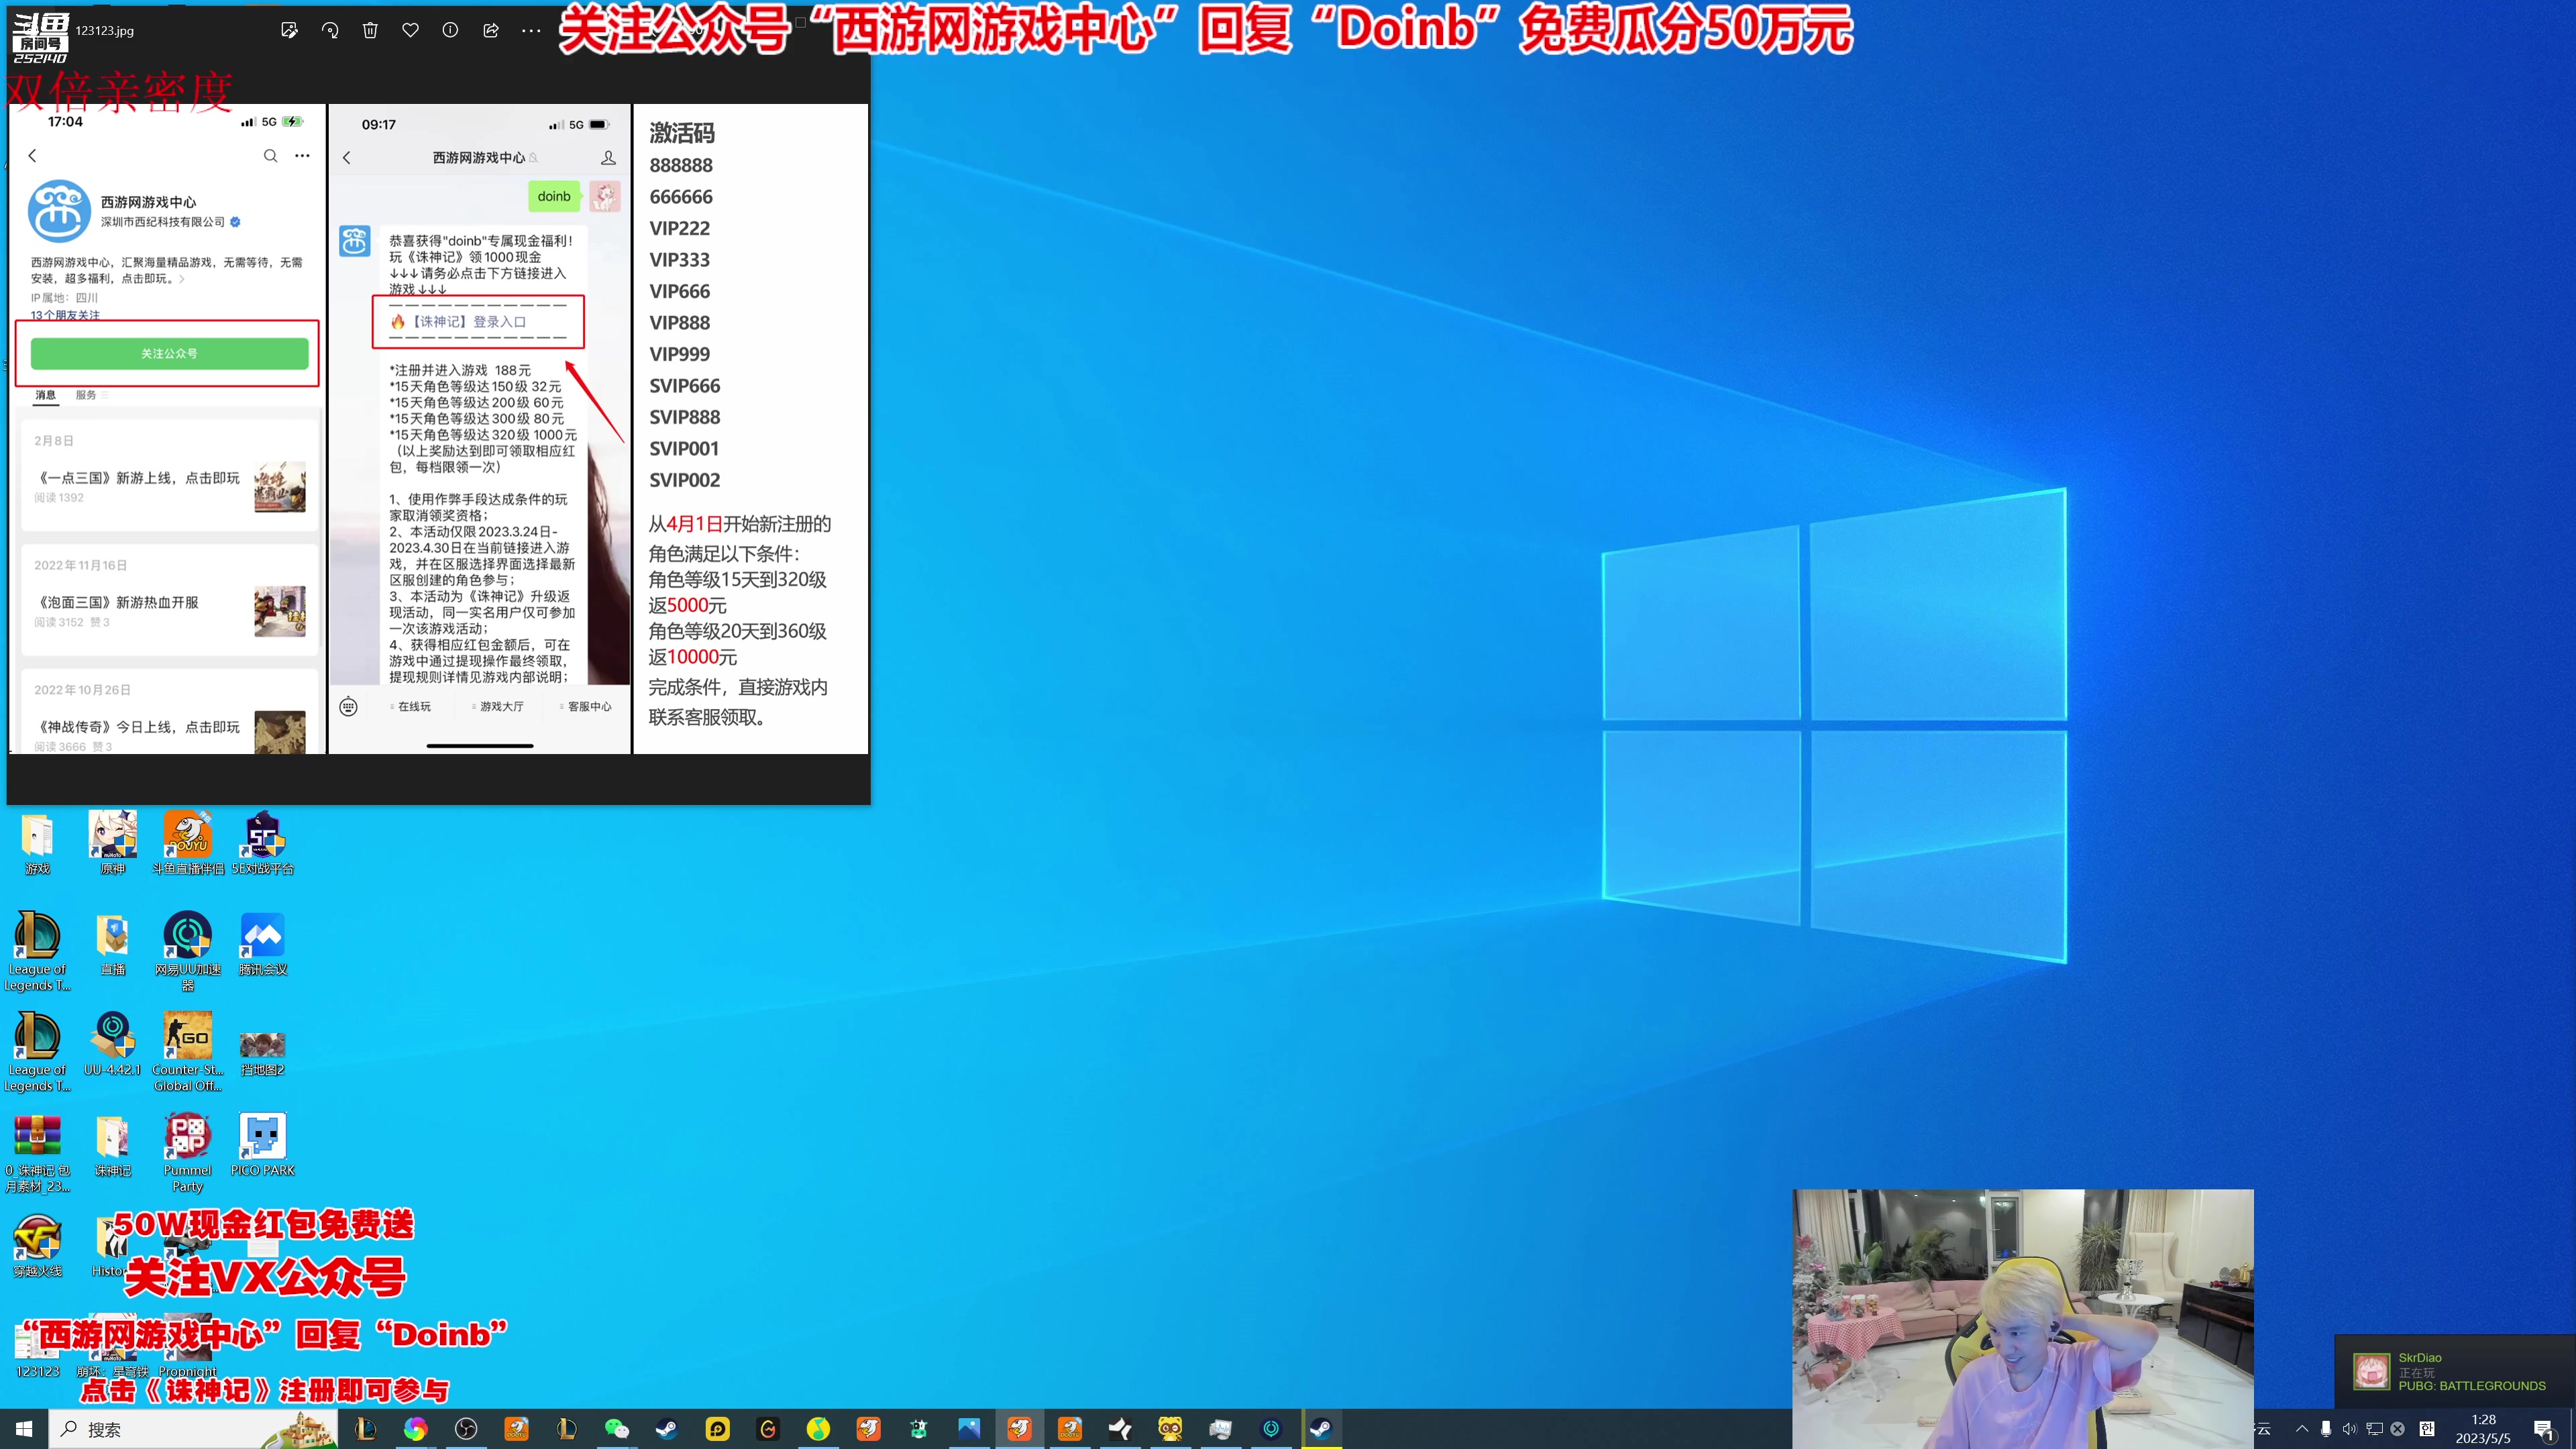Select the 斗鱼直播伴侣 desktop shortcut
The width and height of the screenshot is (2576, 1449).
[x=188, y=843]
